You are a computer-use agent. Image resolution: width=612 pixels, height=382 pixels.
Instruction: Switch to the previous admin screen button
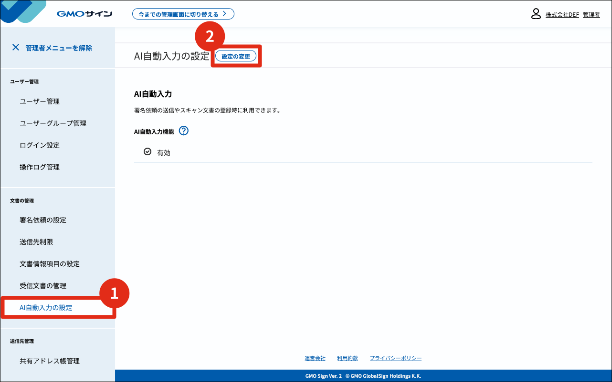click(x=183, y=14)
